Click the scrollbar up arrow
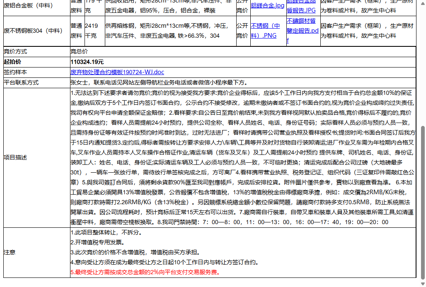Image resolution: width=426 pixels, height=287 pixels. 423,3
